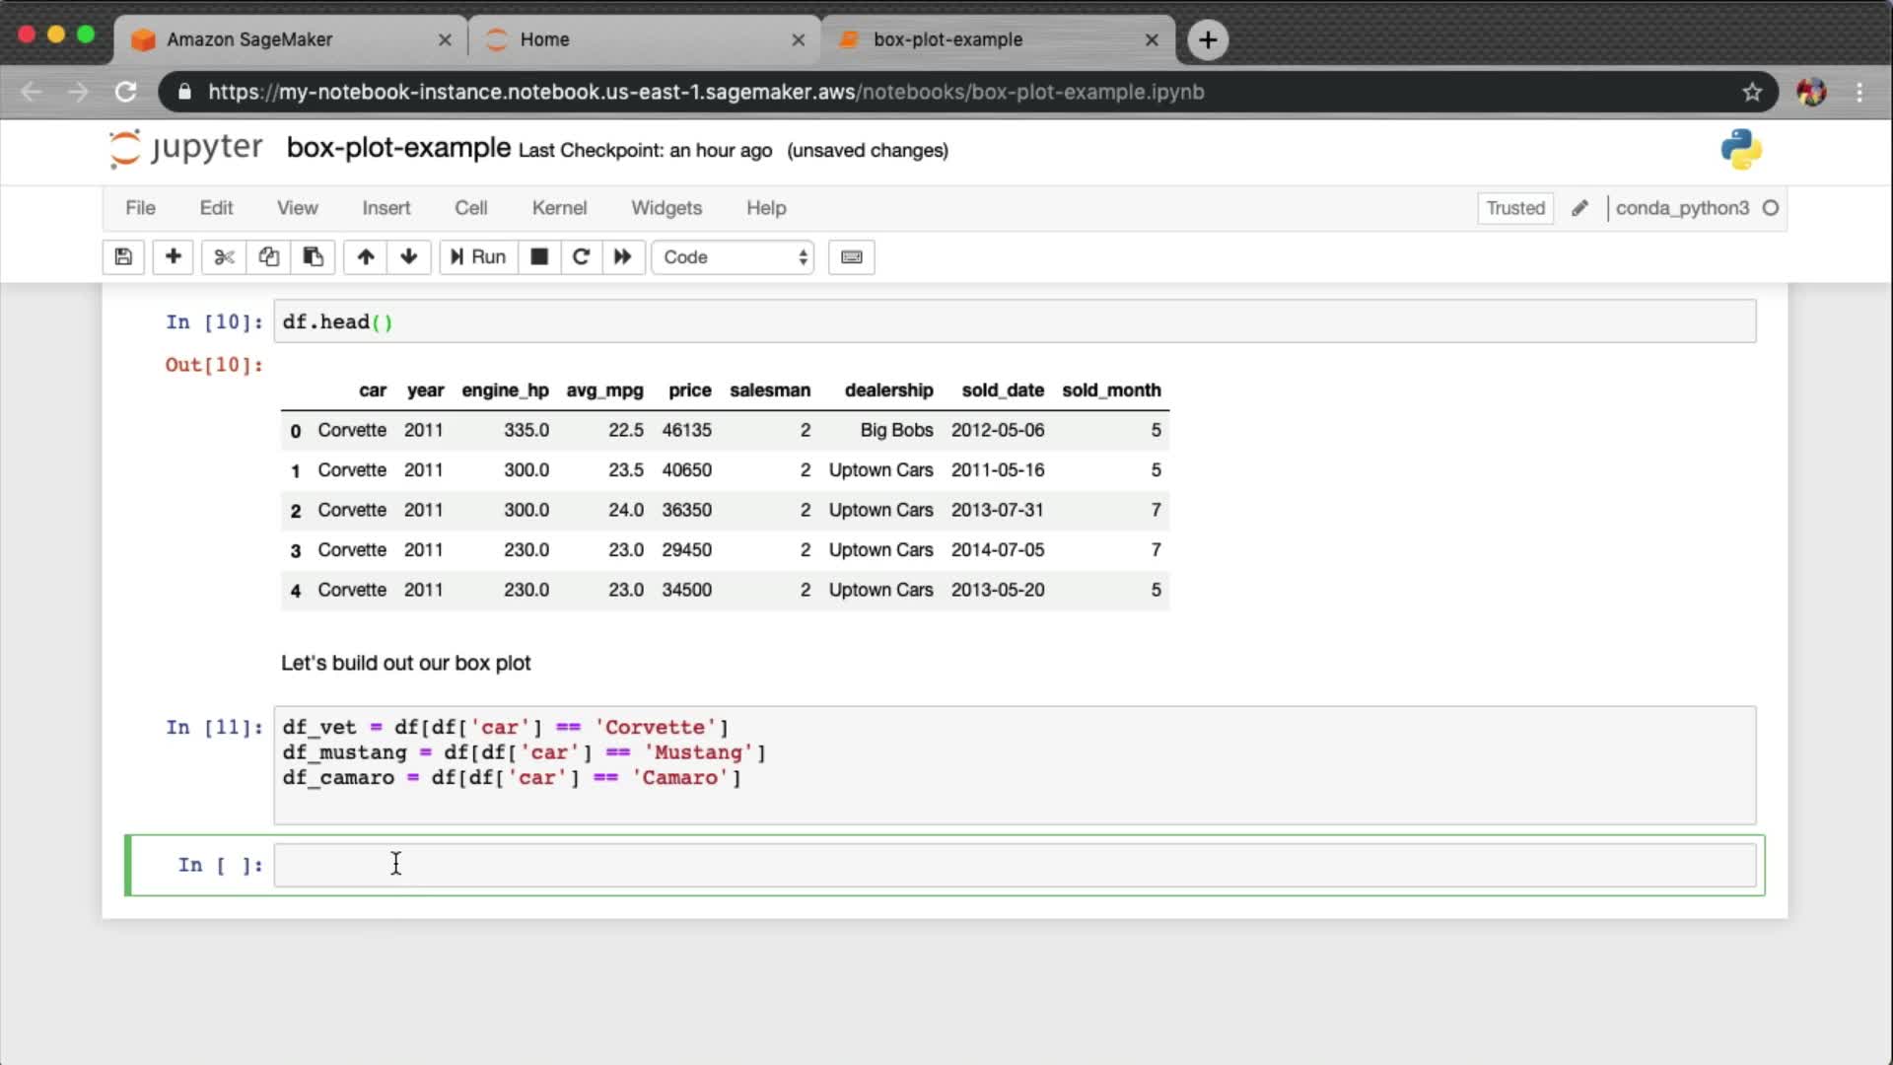Restart kernel and run all cells icon
This screenshot has height=1065, width=1893.
(622, 257)
